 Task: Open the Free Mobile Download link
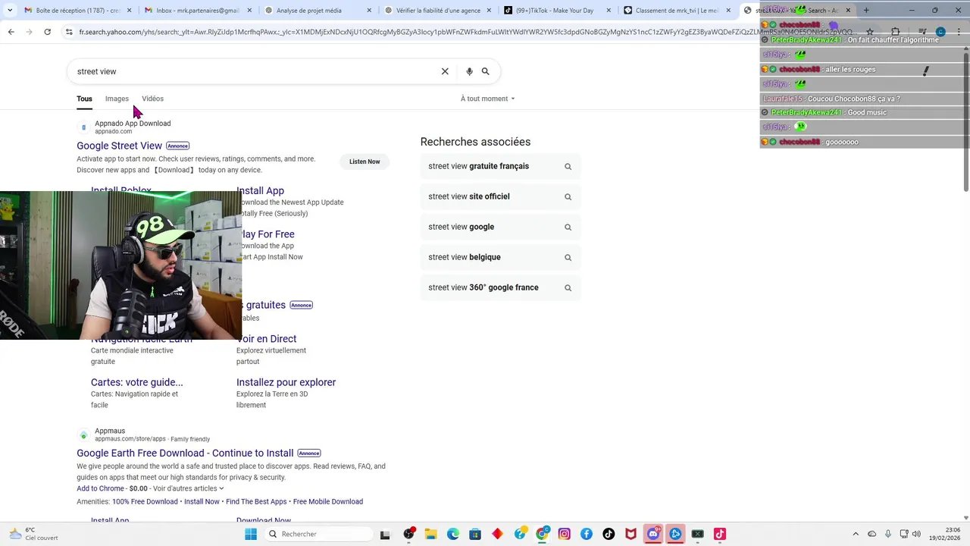tap(328, 501)
